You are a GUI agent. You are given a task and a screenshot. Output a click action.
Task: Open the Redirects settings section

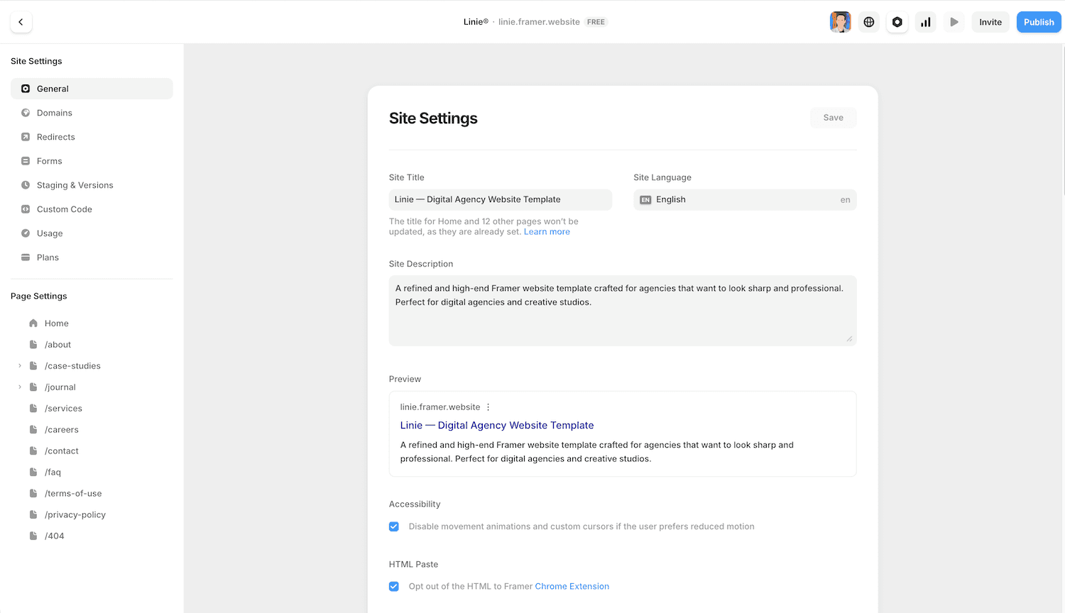56,136
